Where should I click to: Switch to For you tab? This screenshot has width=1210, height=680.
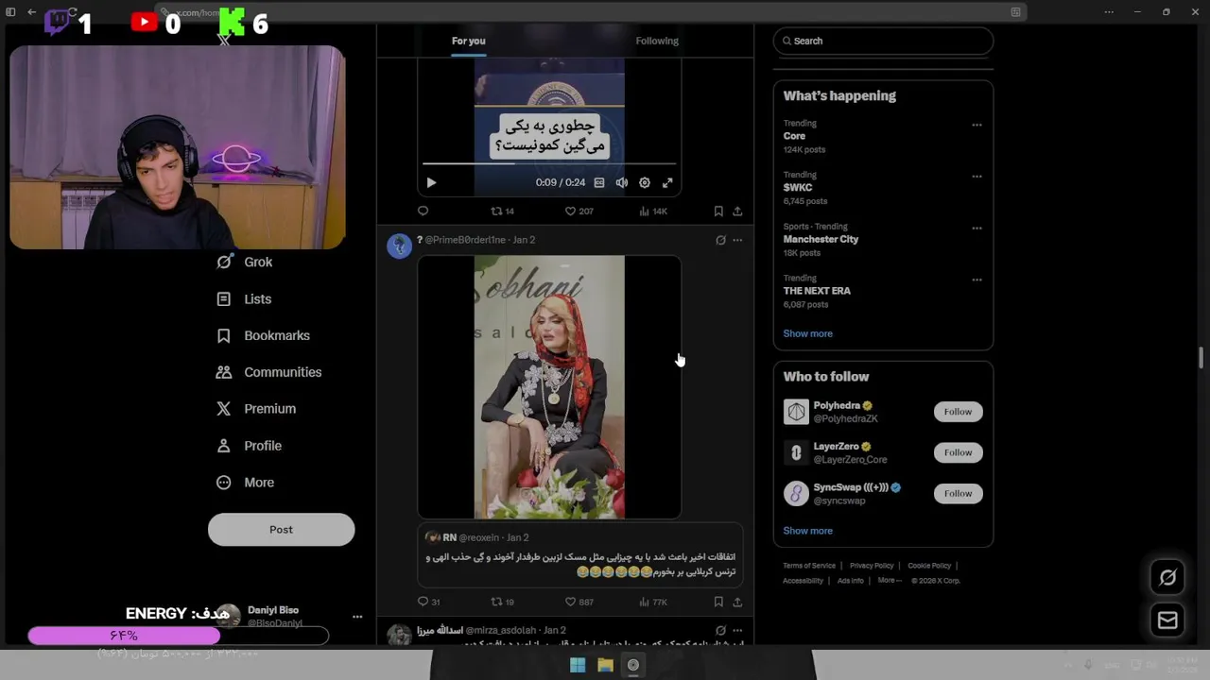468,41
